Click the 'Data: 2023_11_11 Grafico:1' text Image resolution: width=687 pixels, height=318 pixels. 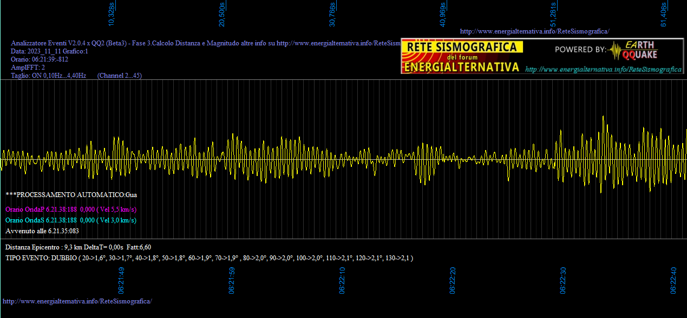coord(49,51)
